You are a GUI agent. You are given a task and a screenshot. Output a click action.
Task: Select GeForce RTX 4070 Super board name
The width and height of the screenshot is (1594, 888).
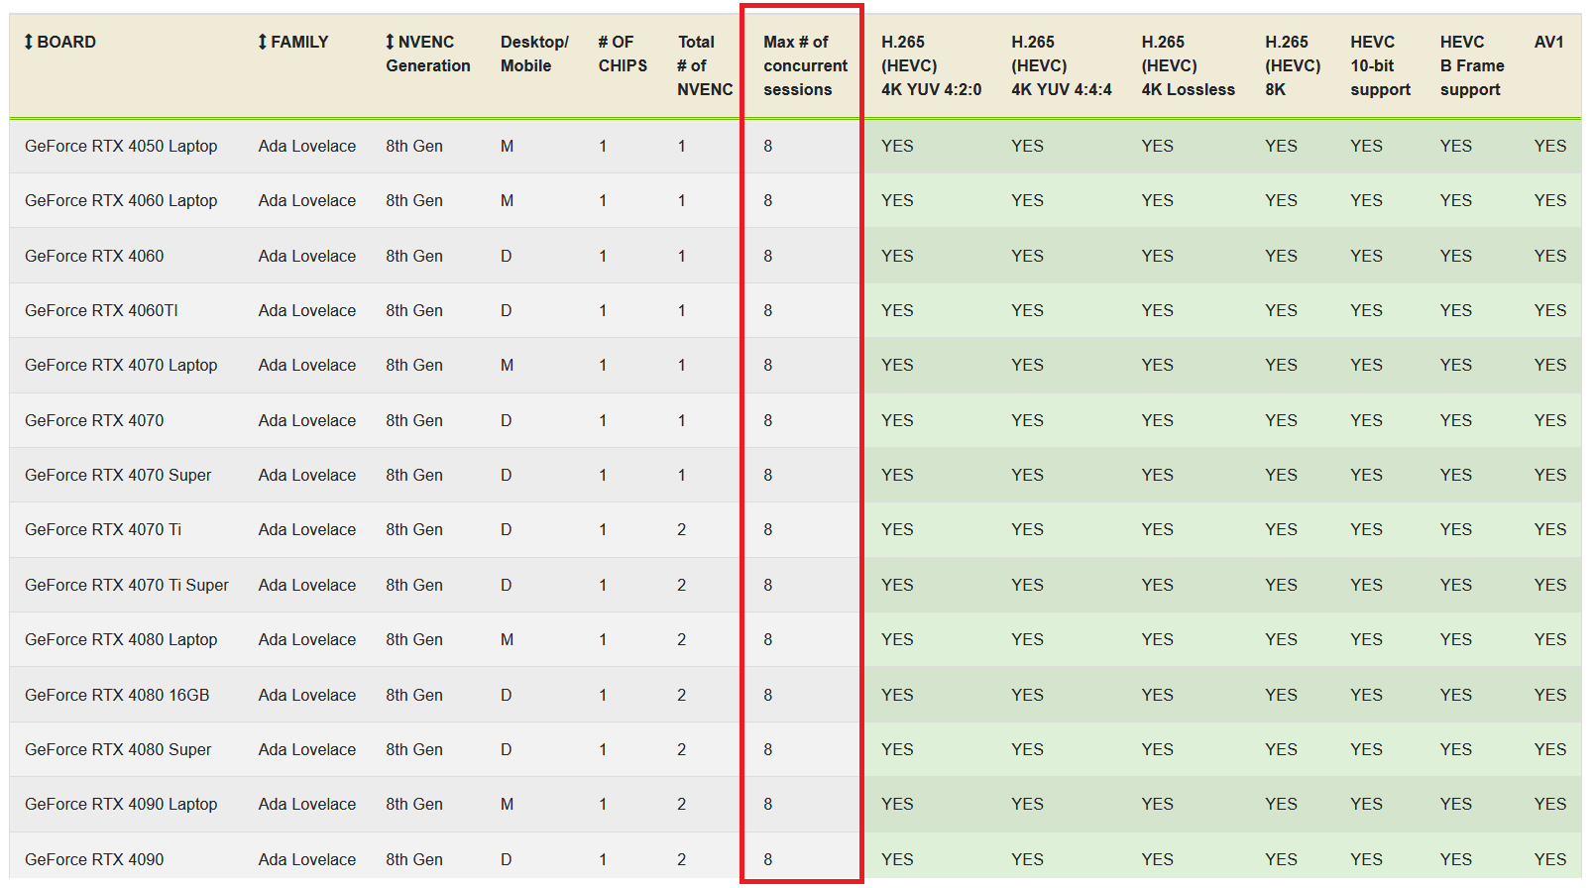[x=118, y=475]
